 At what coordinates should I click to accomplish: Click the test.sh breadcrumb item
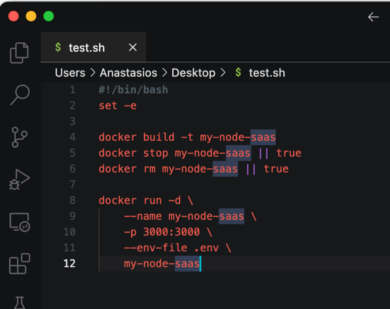point(267,73)
